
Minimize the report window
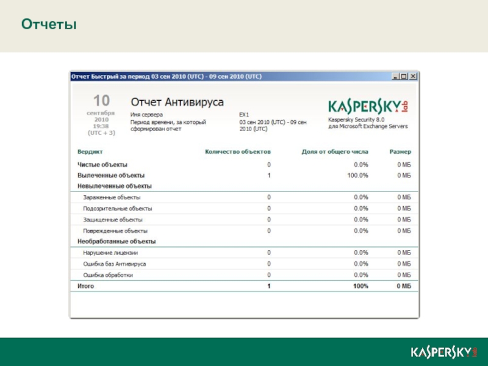[x=395, y=76]
